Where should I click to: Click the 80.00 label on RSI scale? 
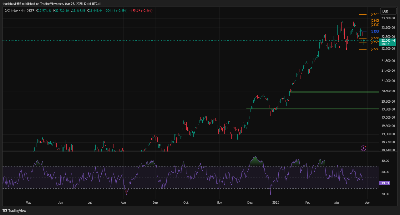pyautogui.click(x=385, y=161)
